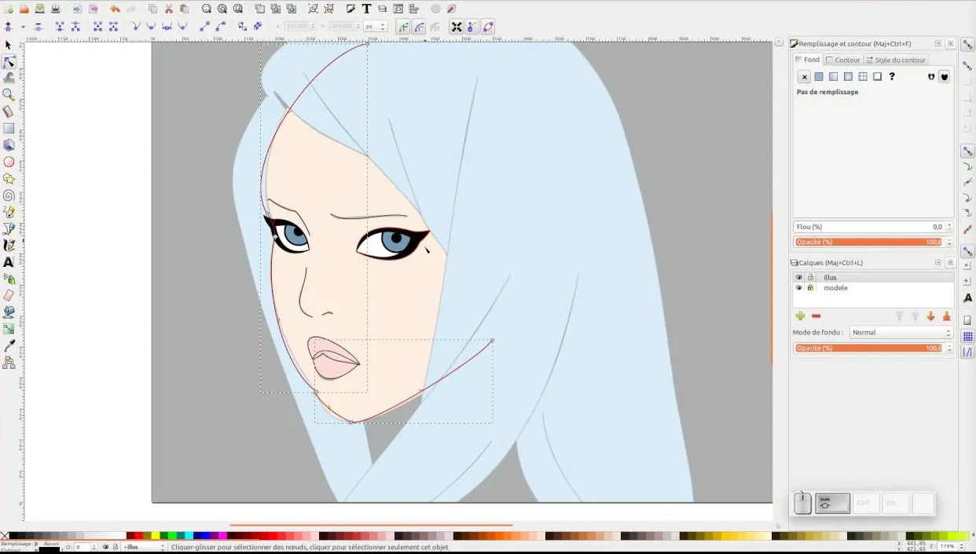976x554 pixels.
Task: Open the Mode de fondu dropdown
Action: pos(901,332)
